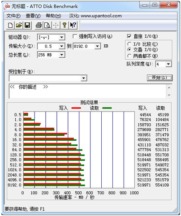Choose the 两者都不 radio option
The width and height of the screenshot is (181, 216).
click(x=129, y=56)
